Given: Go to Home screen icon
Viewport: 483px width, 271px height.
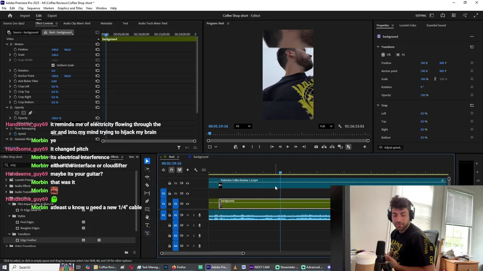Looking at the screenshot, I should 10,15.
